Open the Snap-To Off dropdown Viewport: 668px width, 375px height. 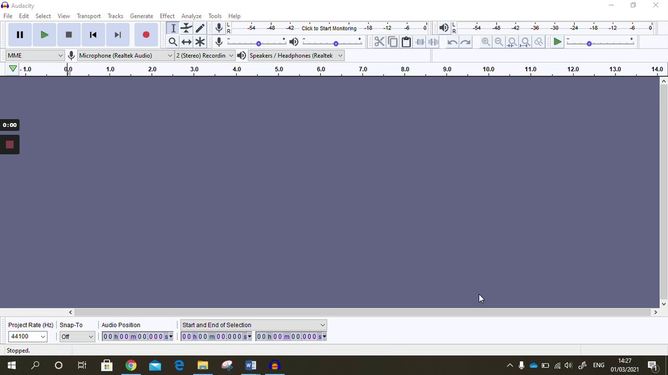click(x=77, y=336)
